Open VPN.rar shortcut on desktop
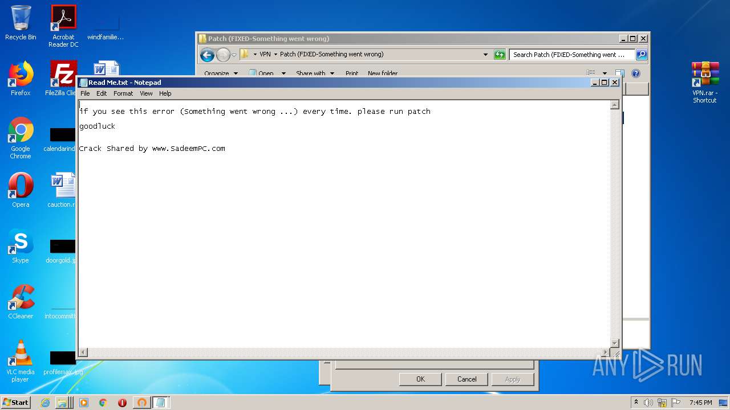 (x=705, y=82)
